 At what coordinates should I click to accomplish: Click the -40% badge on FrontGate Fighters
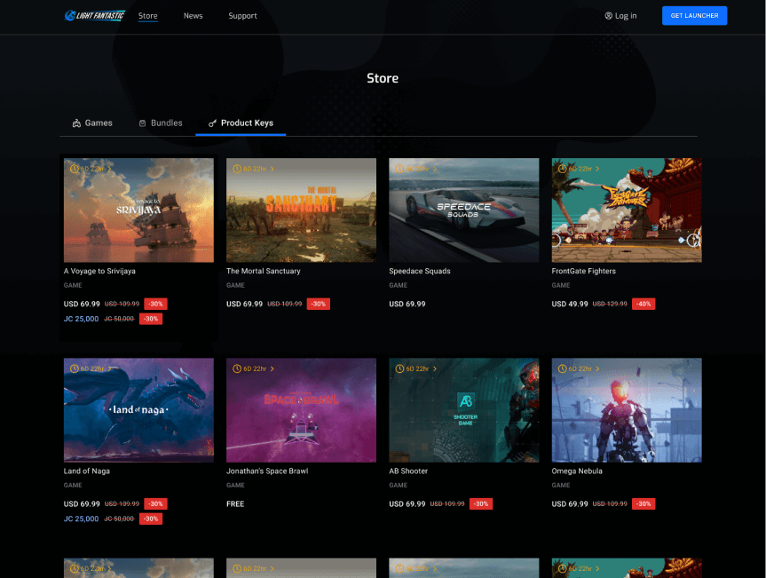[644, 304]
